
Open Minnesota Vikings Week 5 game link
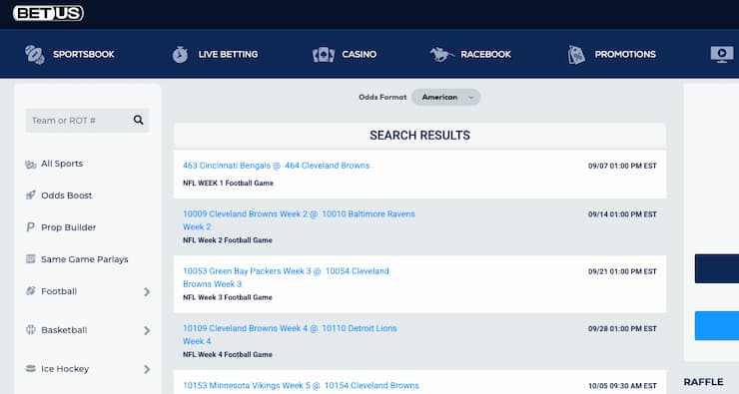click(x=301, y=386)
